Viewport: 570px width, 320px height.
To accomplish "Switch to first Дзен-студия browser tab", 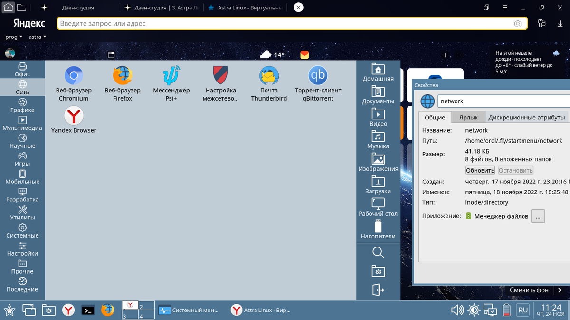I will click(78, 8).
